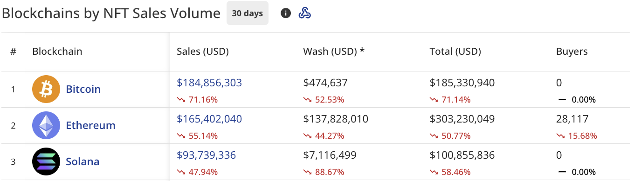The width and height of the screenshot is (634, 181).
Task: Open the Ethereum blockchain link
Action: [91, 125]
